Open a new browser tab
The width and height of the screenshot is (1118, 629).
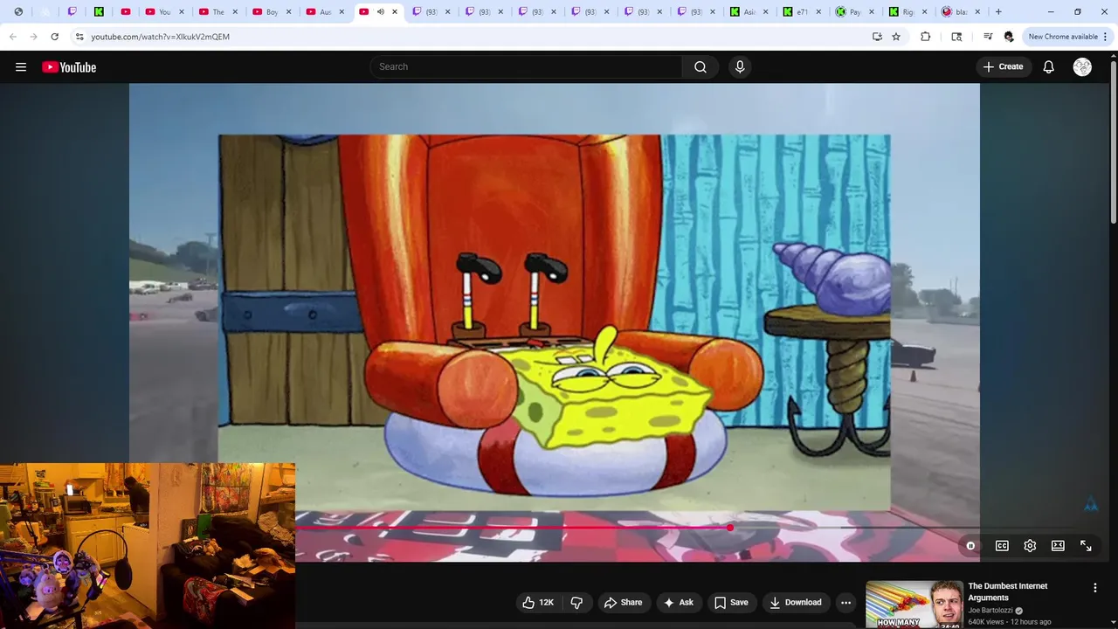pyautogui.click(x=998, y=12)
